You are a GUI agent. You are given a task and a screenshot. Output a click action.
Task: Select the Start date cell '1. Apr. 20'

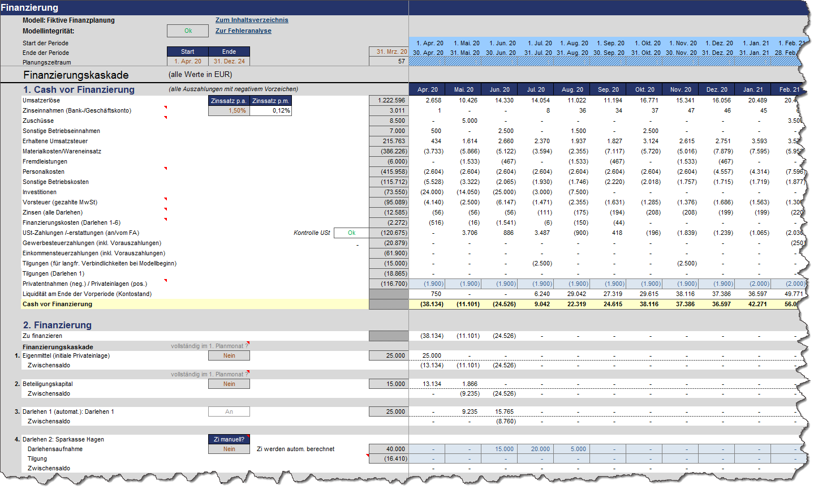tap(188, 61)
